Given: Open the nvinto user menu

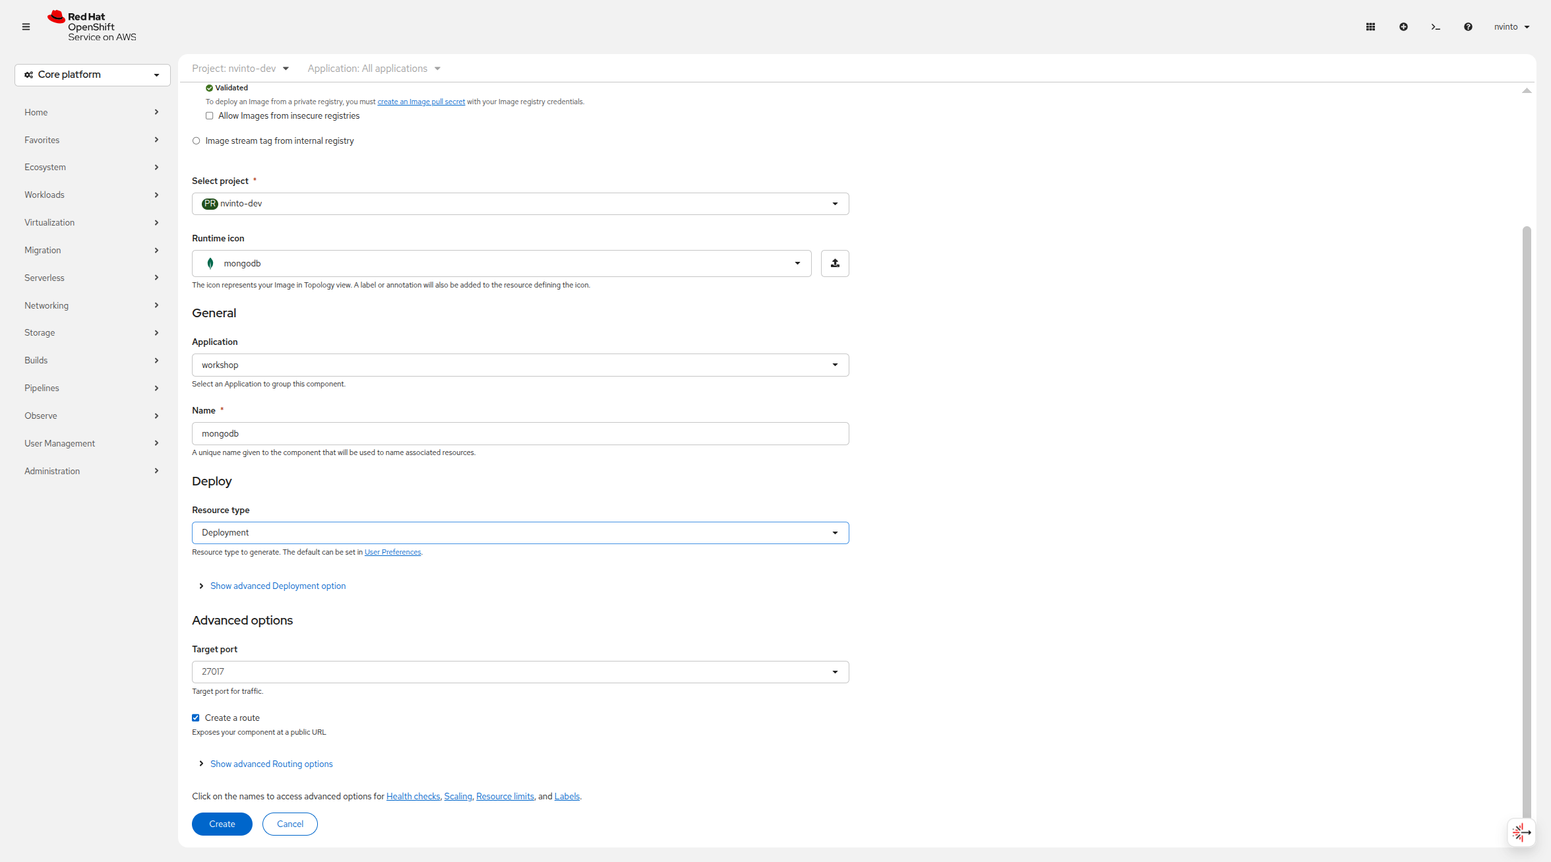Looking at the screenshot, I should tap(1511, 27).
